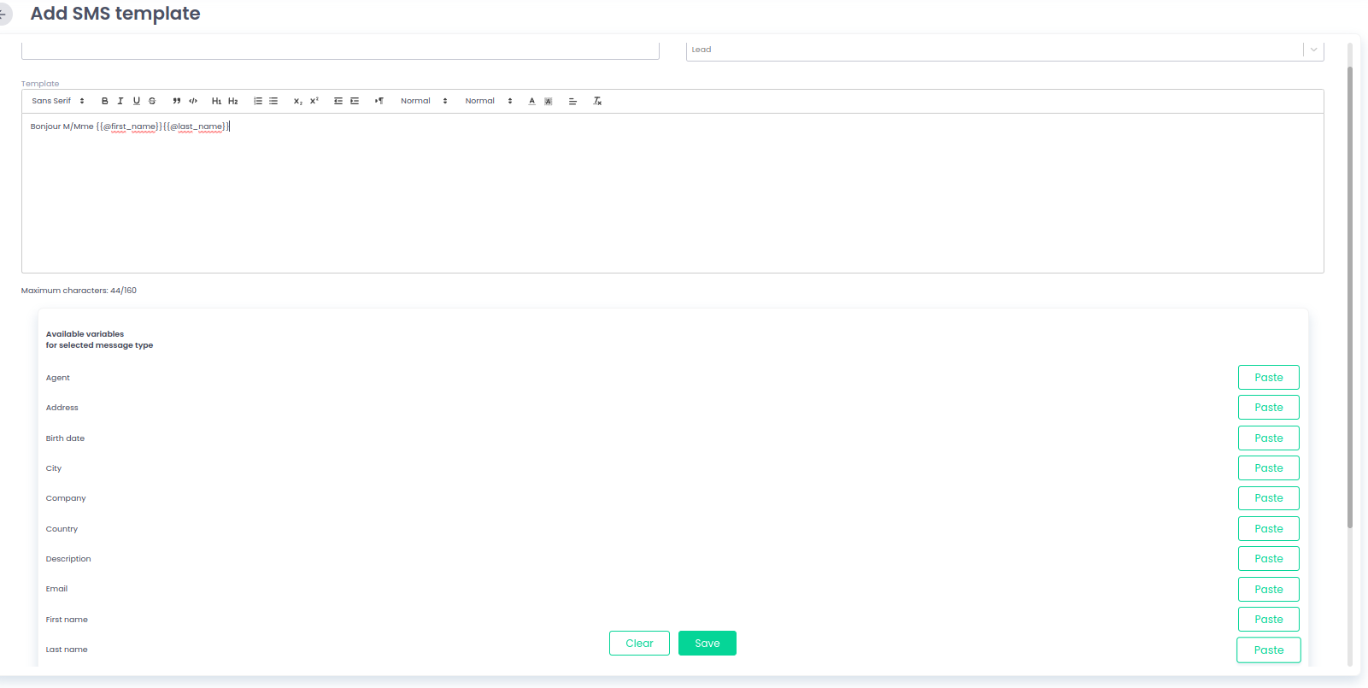Open the Sans Serif font dropdown
Image resolution: width=1368 pixels, height=688 pixels.
coord(58,101)
